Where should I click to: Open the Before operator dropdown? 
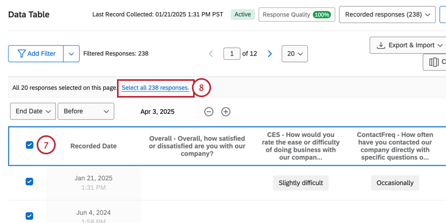point(86,111)
